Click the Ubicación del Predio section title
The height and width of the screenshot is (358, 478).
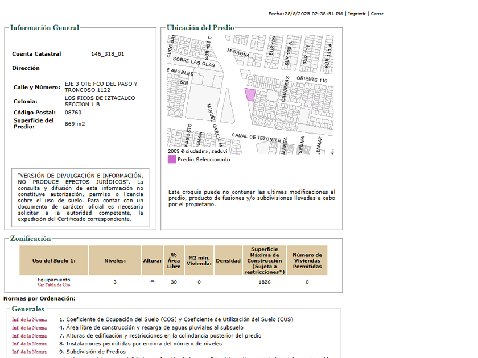(x=200, y=28)
